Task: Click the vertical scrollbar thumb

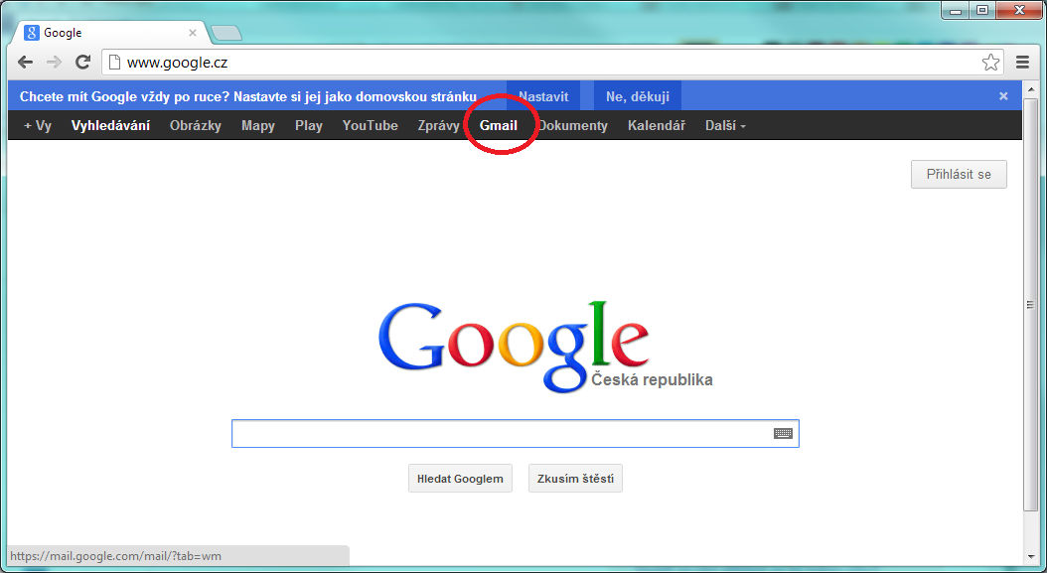Action: point(1032,305)
